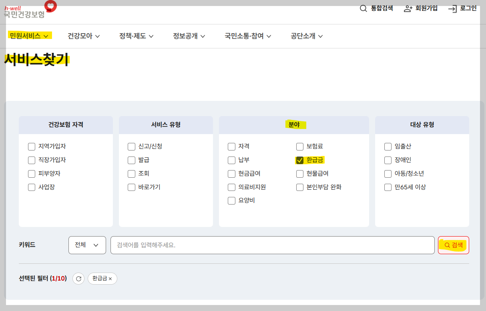Viewport: 486px width, 311px height.
Task: Open the 정책·제도 dropdown menu
Action: pyautogui.click(x=137, y=36)
